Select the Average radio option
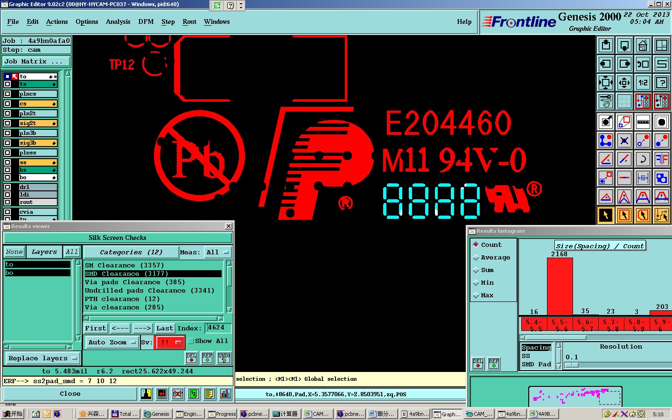 coord(476,258)
